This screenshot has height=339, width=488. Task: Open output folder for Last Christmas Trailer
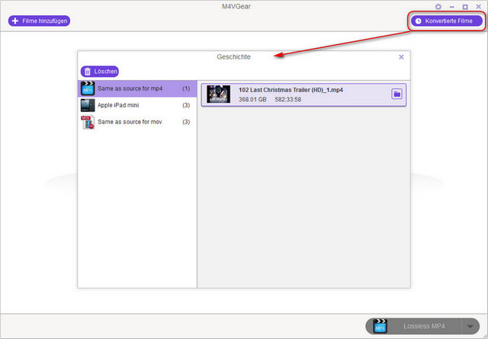tap(396, 94)
